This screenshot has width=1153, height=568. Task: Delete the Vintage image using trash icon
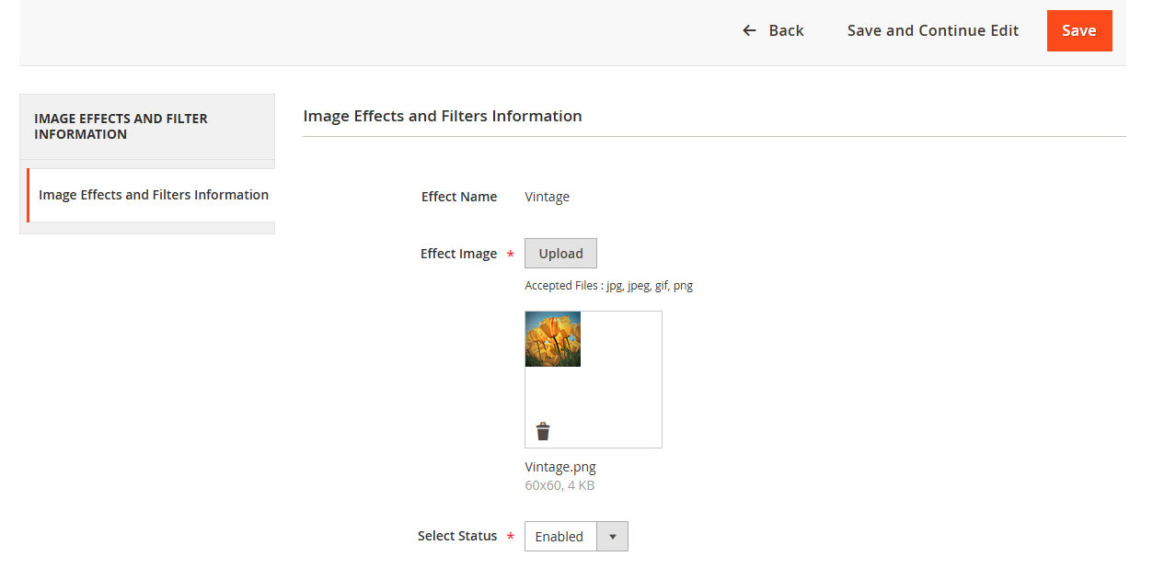point(543,431)
